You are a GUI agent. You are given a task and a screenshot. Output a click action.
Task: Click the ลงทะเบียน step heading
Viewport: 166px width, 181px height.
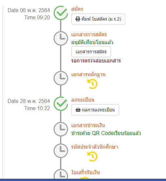(83, 100)
